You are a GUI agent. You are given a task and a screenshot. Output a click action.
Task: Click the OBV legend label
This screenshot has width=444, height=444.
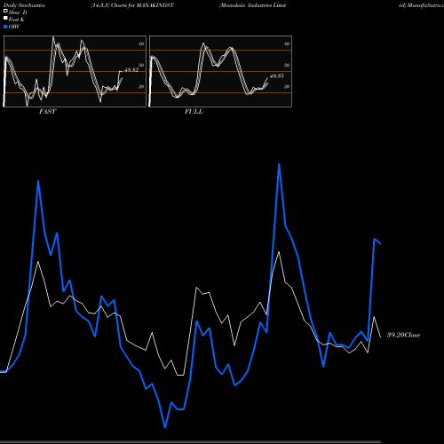[x=14, y=27]
